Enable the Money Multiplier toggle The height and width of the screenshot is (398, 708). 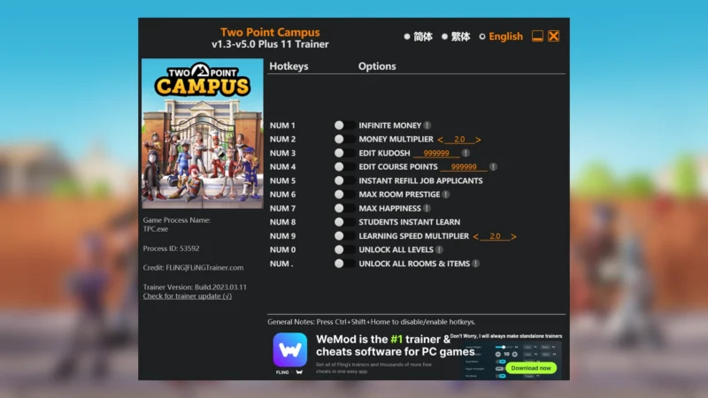[x=344, y=140]
